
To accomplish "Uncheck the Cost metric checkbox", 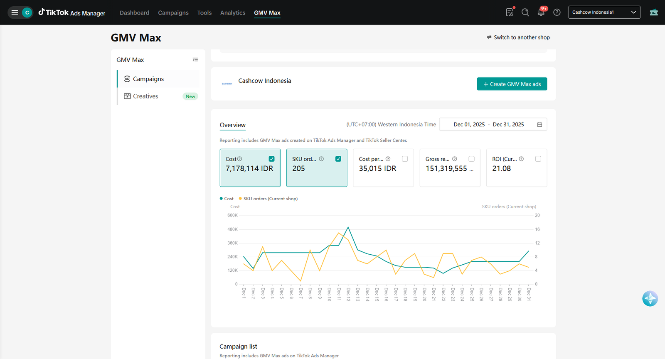I will (271, 159).
